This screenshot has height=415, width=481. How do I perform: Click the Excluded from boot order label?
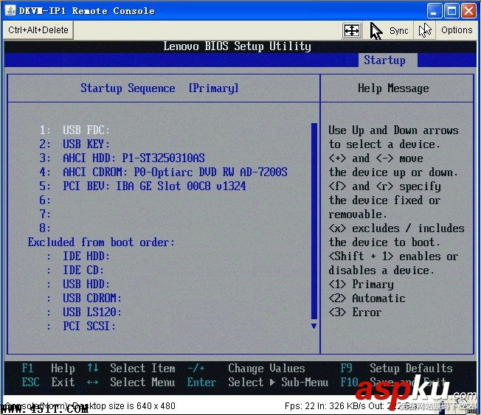point(101,242)
